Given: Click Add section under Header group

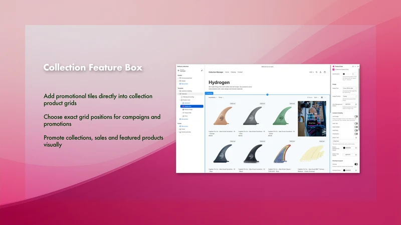Looking at the screenshot, I should (184, 84).
